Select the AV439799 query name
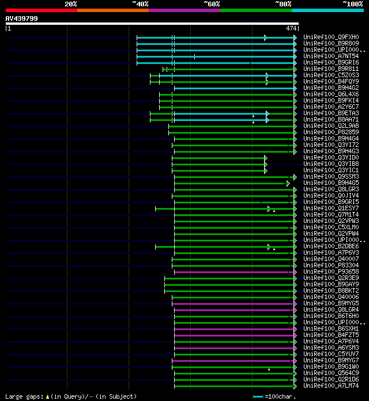369x401 pixels. coord(21,18)
